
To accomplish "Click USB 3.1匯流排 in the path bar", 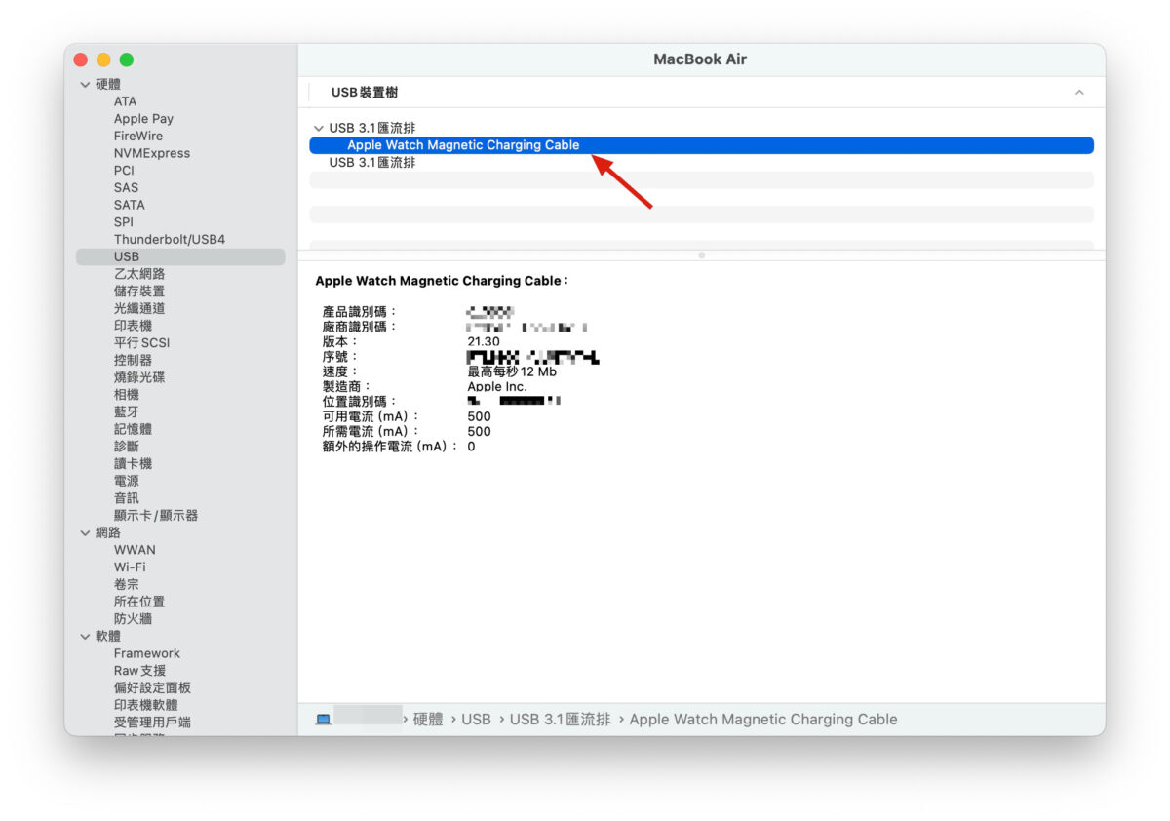I will pos(560,720).
